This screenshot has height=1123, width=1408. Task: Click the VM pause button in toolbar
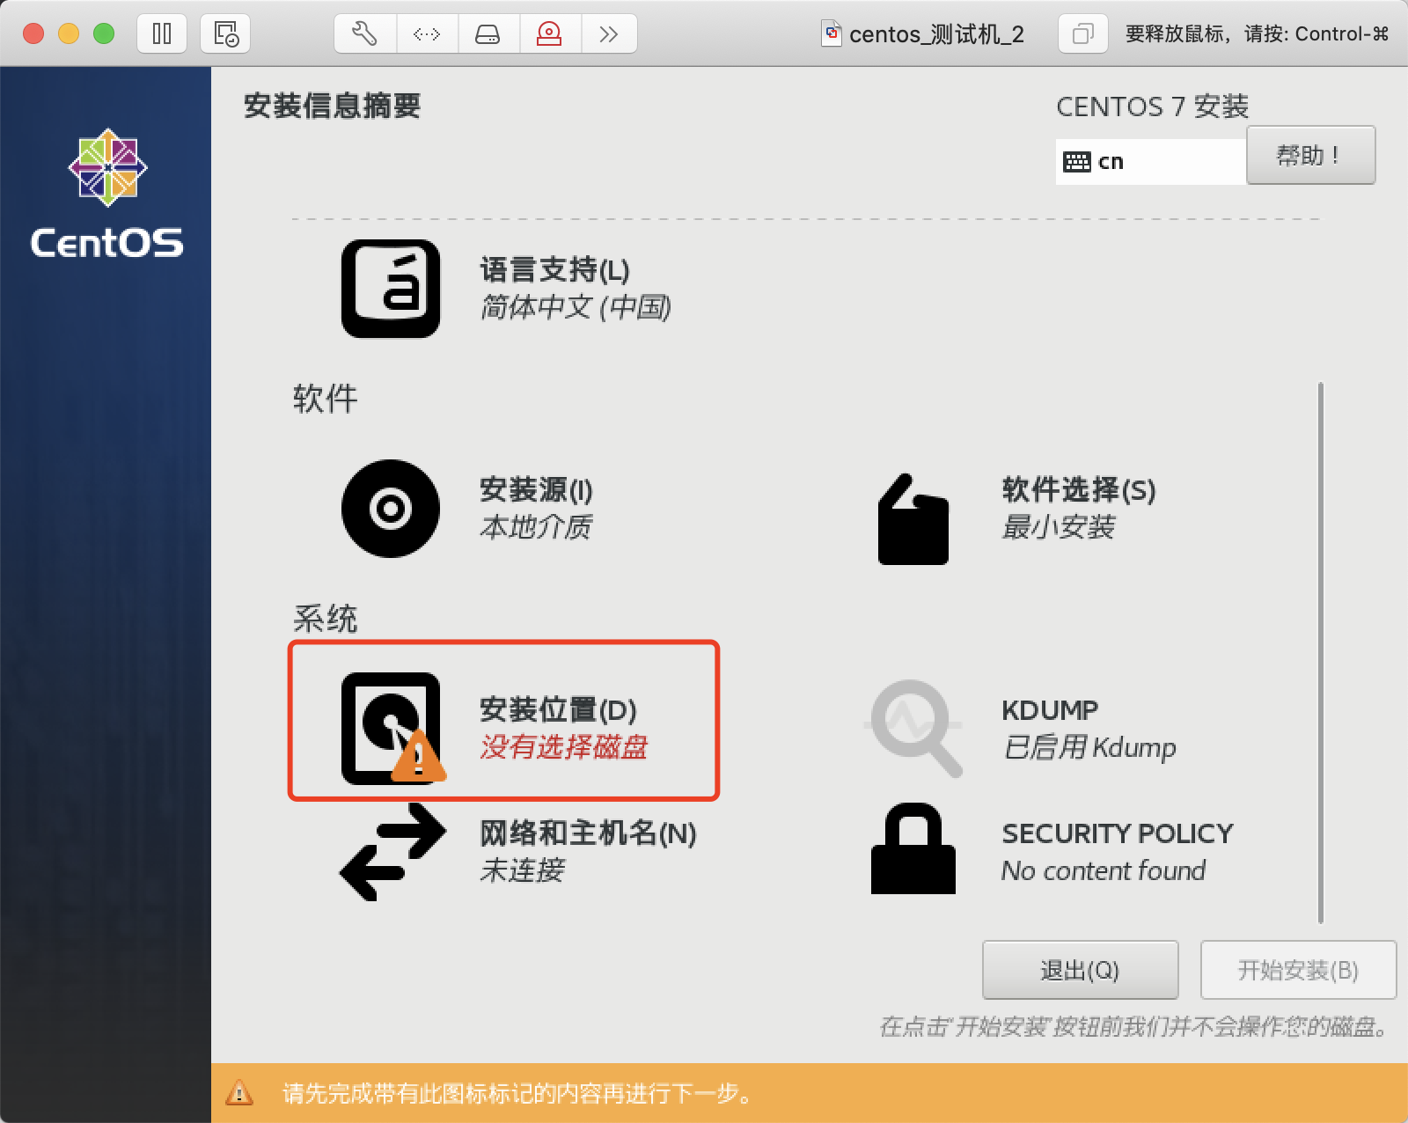(162, 34)
